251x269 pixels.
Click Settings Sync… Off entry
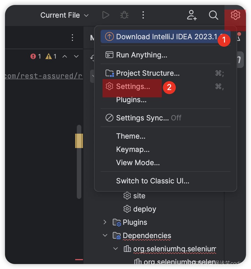click(166, 118)
